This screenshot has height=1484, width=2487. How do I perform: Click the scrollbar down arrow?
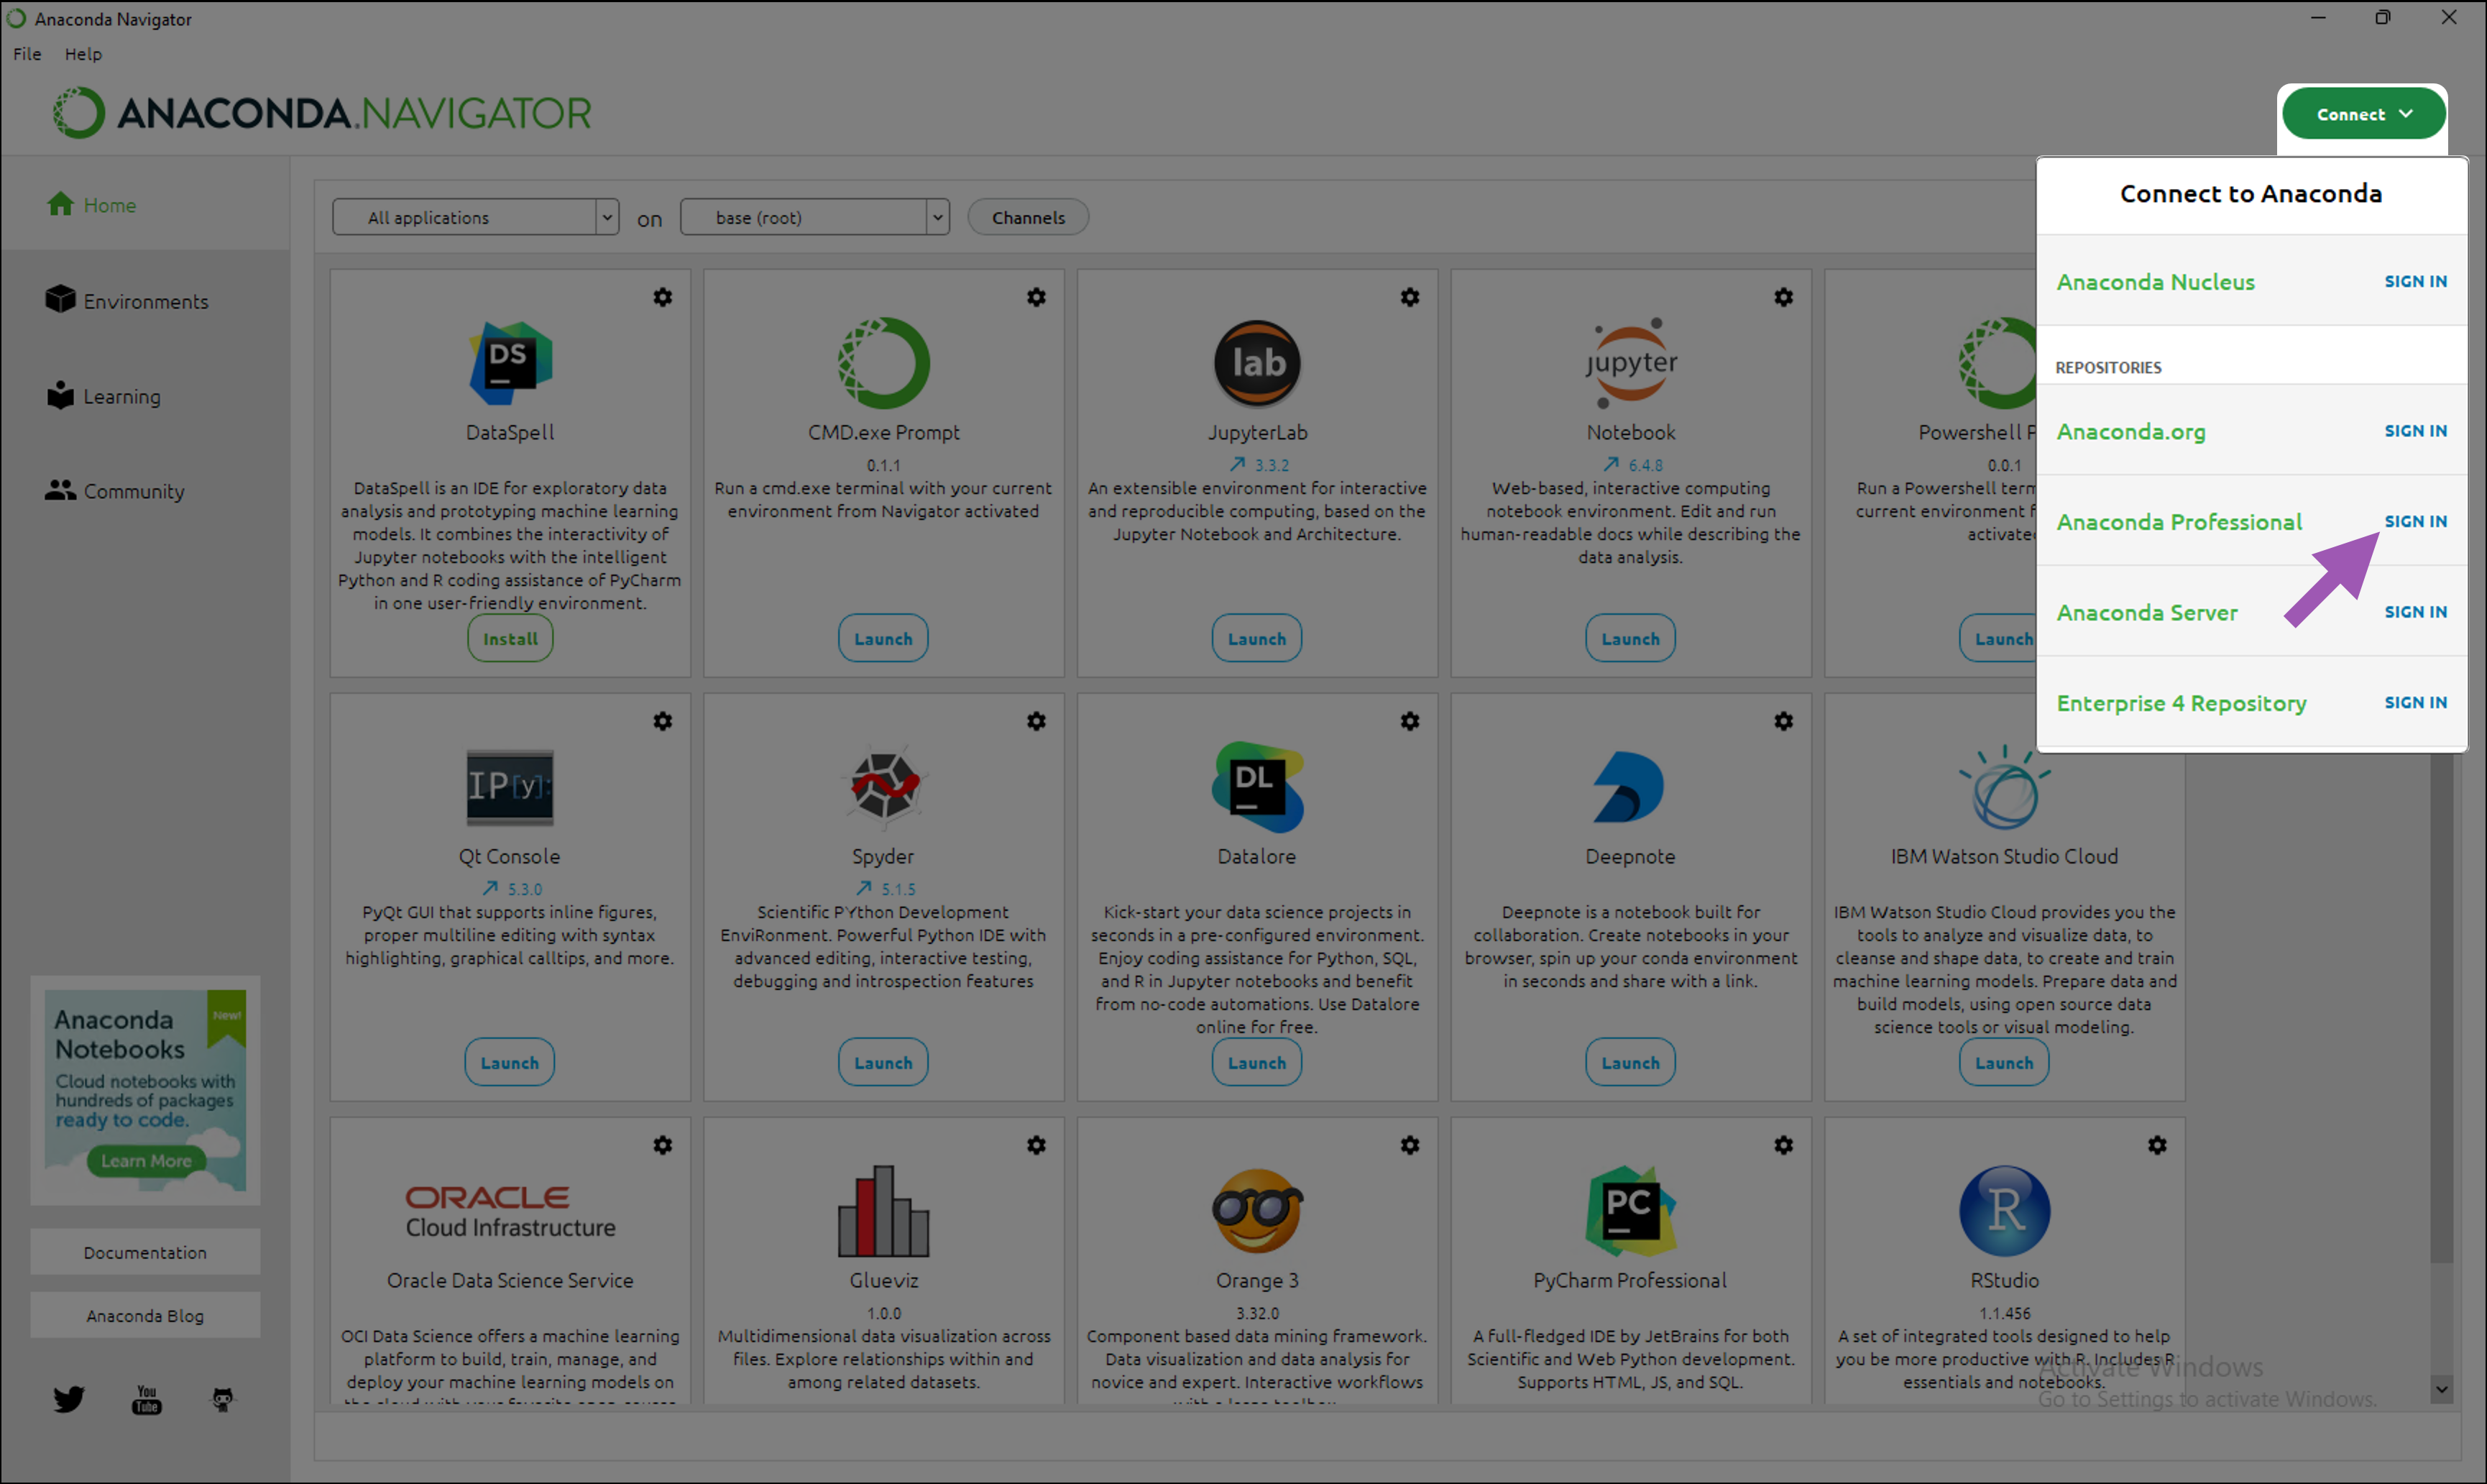point(2441,1389)
